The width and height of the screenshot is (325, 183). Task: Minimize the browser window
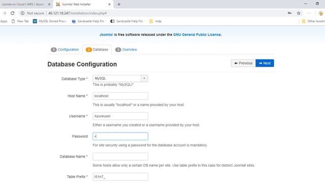(306, 4)
